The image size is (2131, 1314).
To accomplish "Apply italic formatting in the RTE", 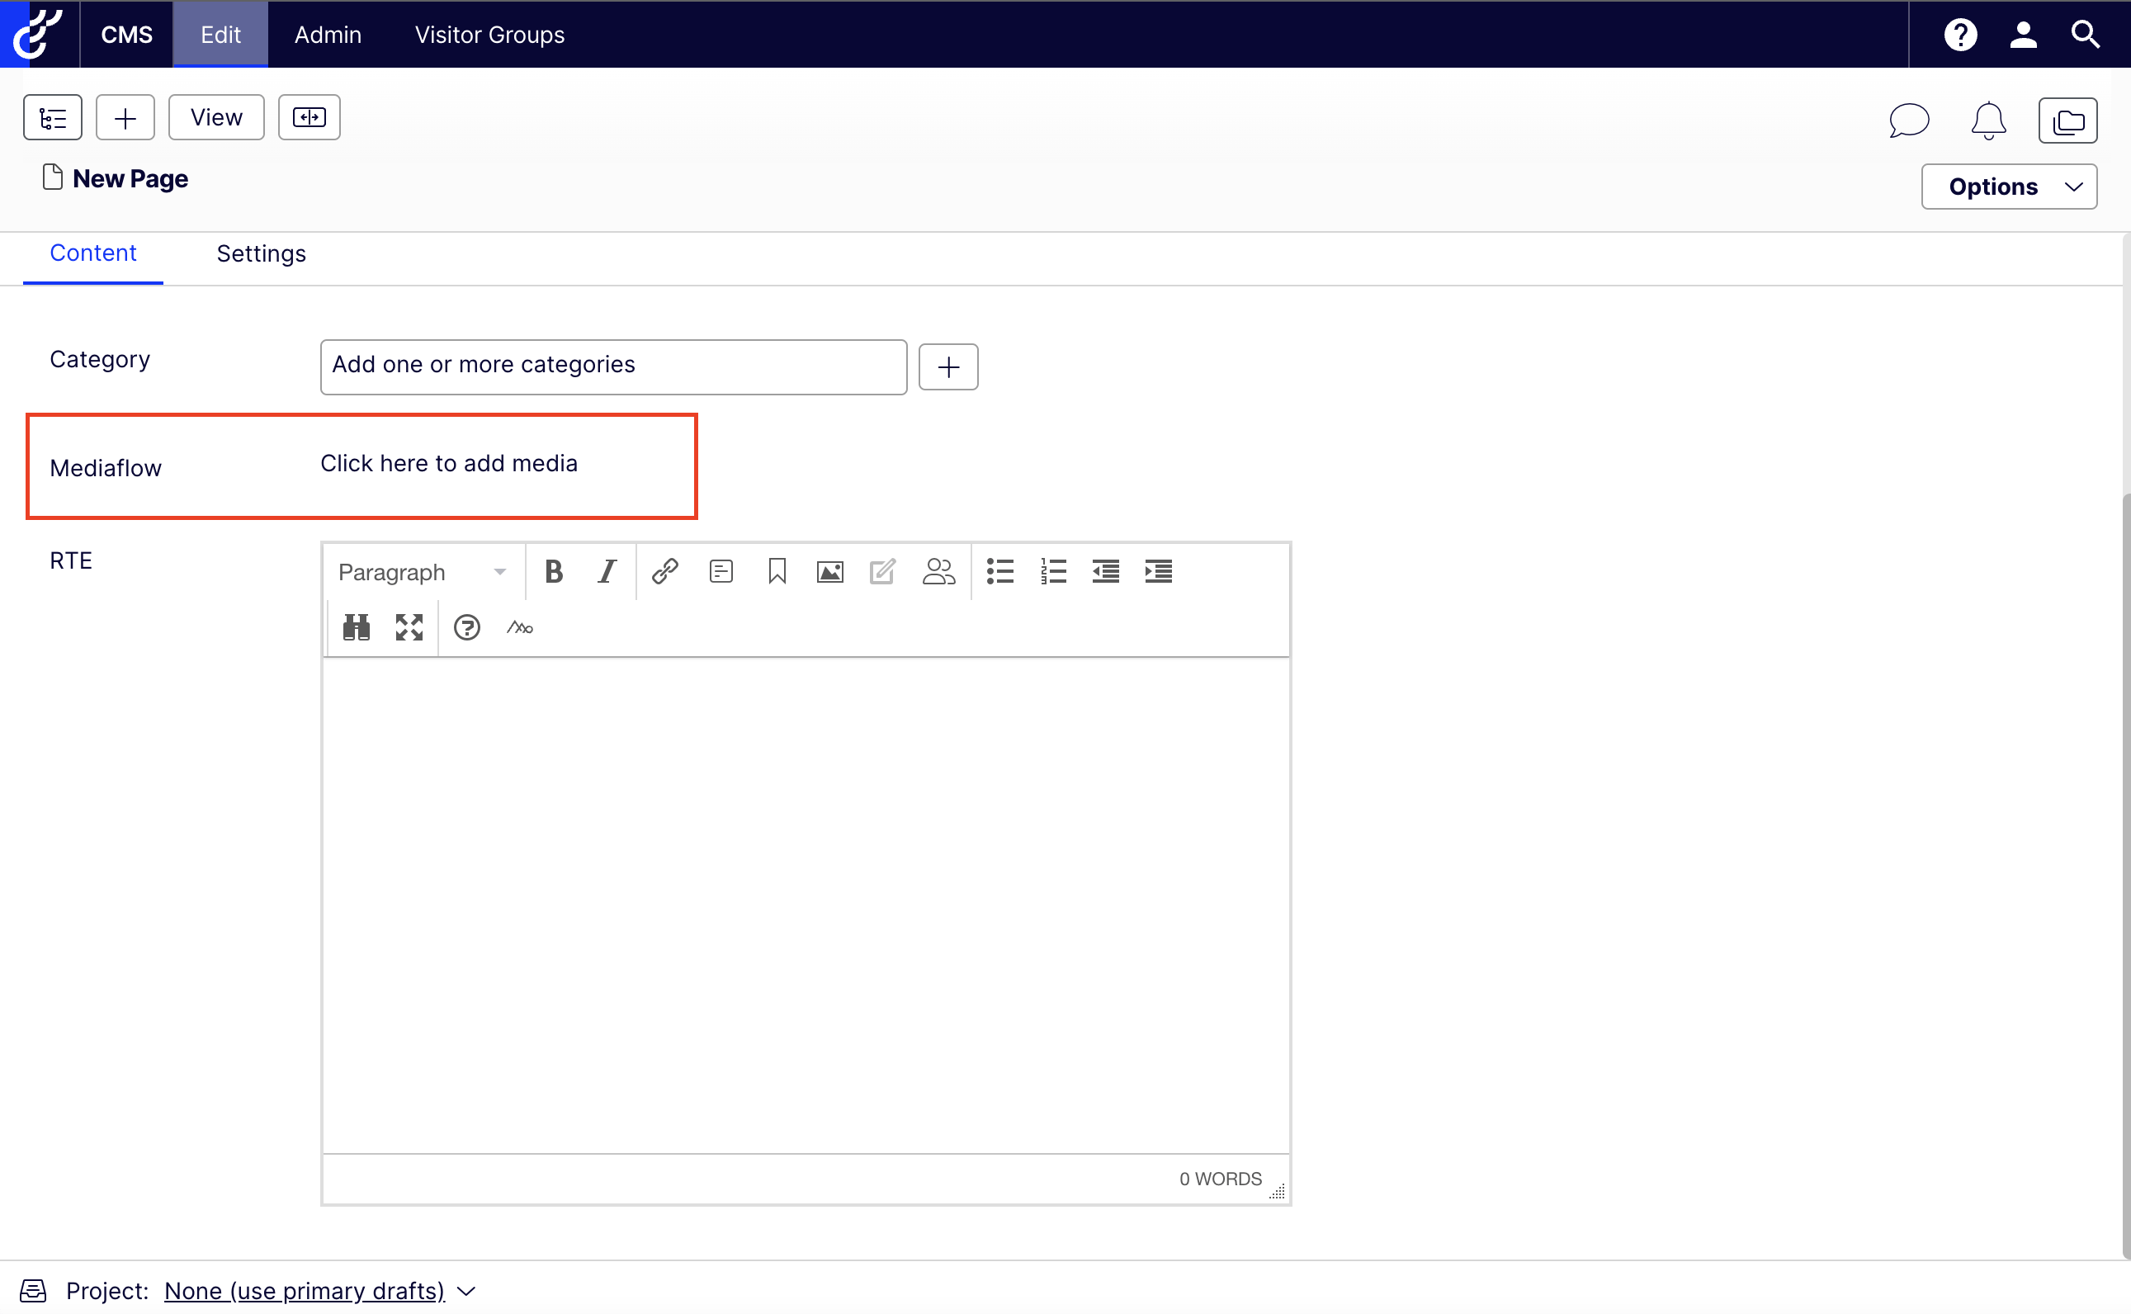I will pyautogui.click(x=607, y=571).
